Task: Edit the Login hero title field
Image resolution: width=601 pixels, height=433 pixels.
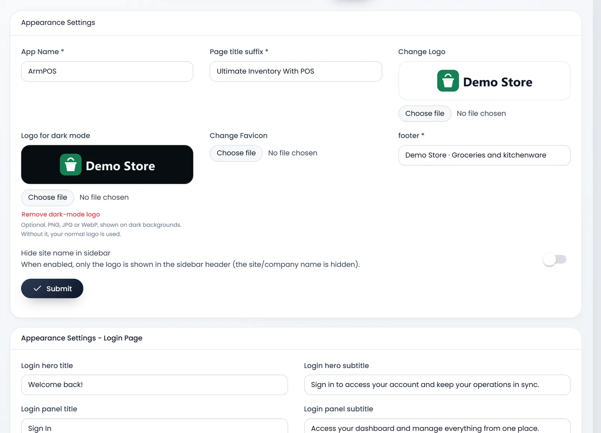Action: [x=154, y=385]
